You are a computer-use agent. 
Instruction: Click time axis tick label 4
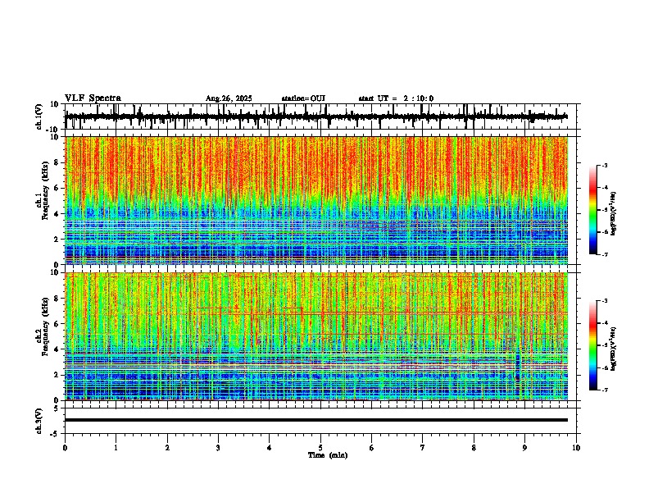point(270,448)
